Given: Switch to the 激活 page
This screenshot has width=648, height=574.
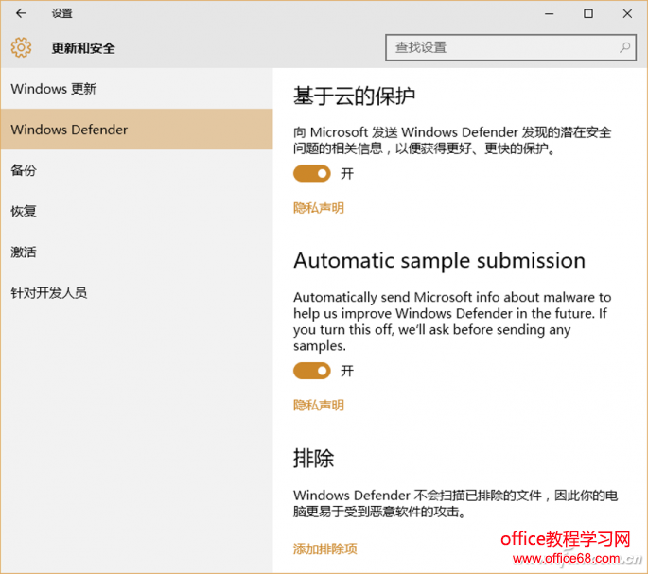Looking at the screenshot, I should pyautogui.click(x=24, y=252).
